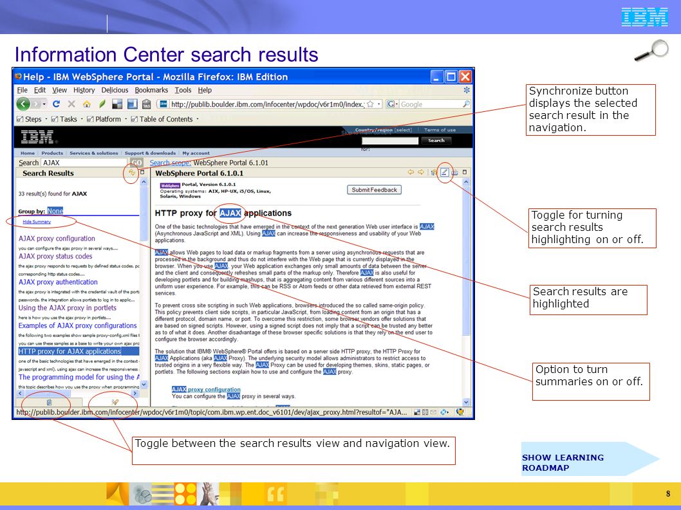This screenshot has width=681, height=510.
Task: Open the Search scope link
Action: 170,163
